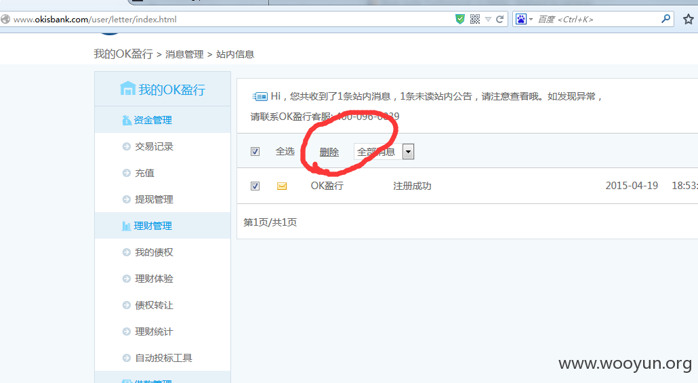Click the arrow icon beside 自动投标工具
This screenshot has height=383, width=698.
coord(127,358)
